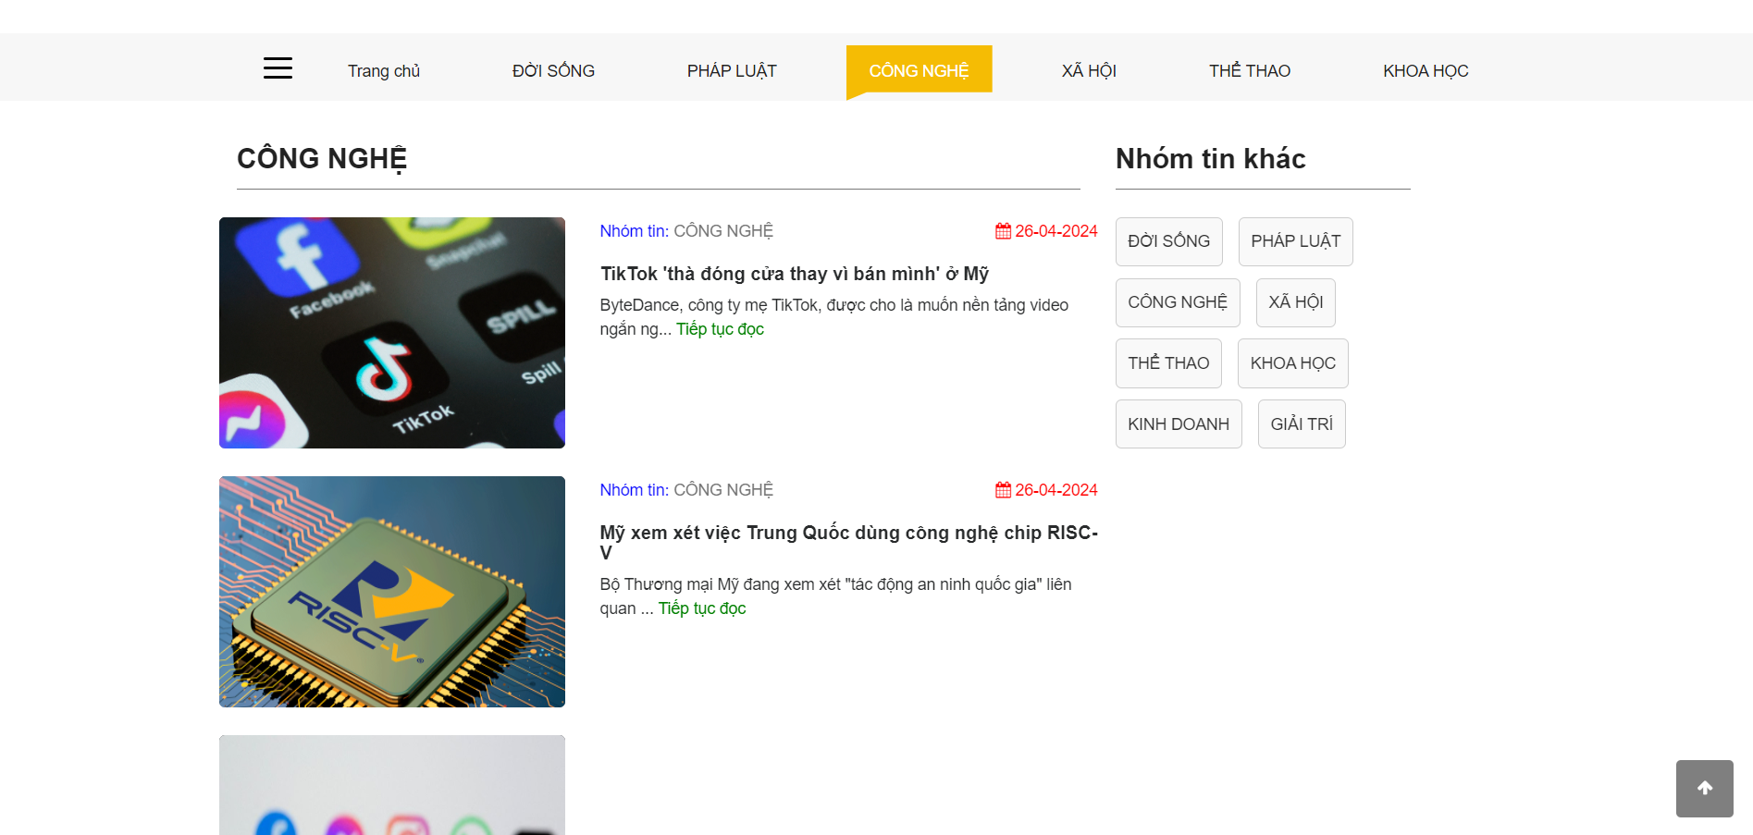Click PHÁP LUẬT tag in Nhóm tin khác

[x=1296, y=241]
